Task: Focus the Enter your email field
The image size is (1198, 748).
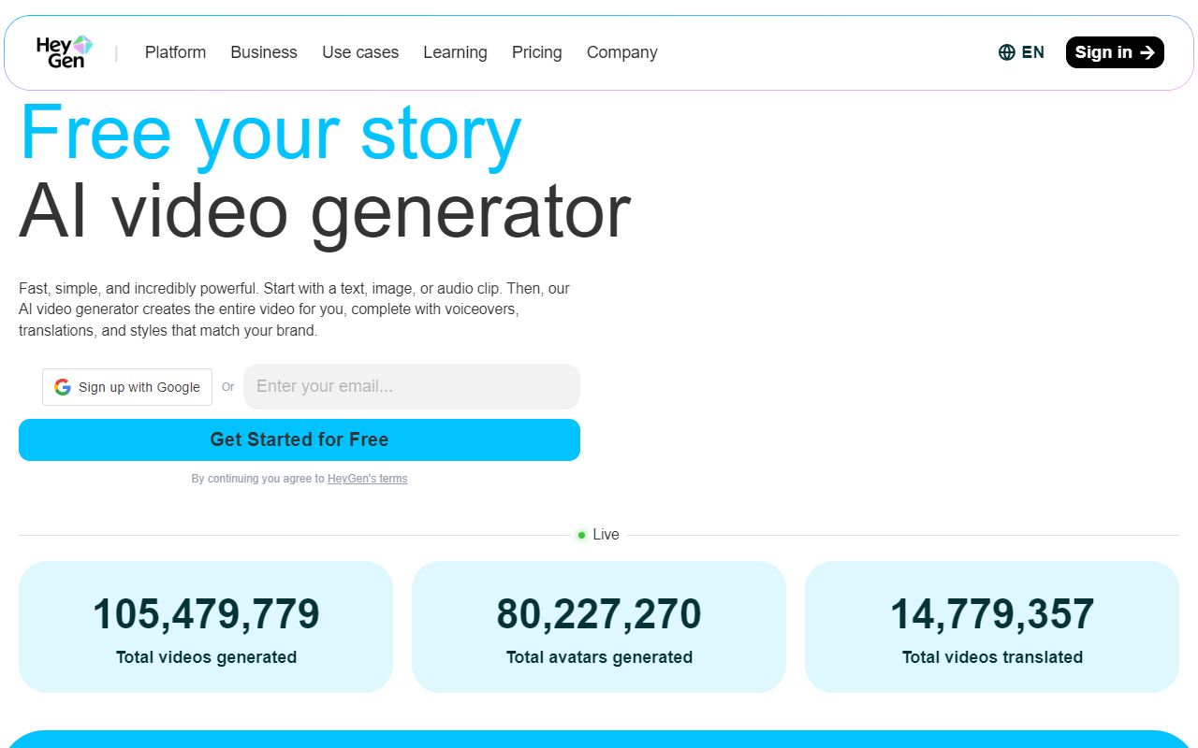Action: (x=412, y=386)
